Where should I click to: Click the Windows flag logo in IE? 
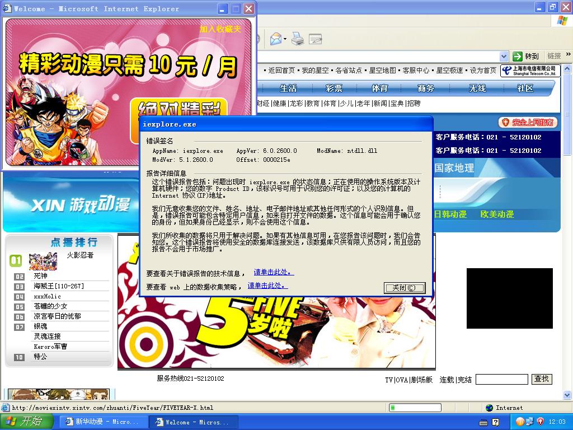[562, 21]
